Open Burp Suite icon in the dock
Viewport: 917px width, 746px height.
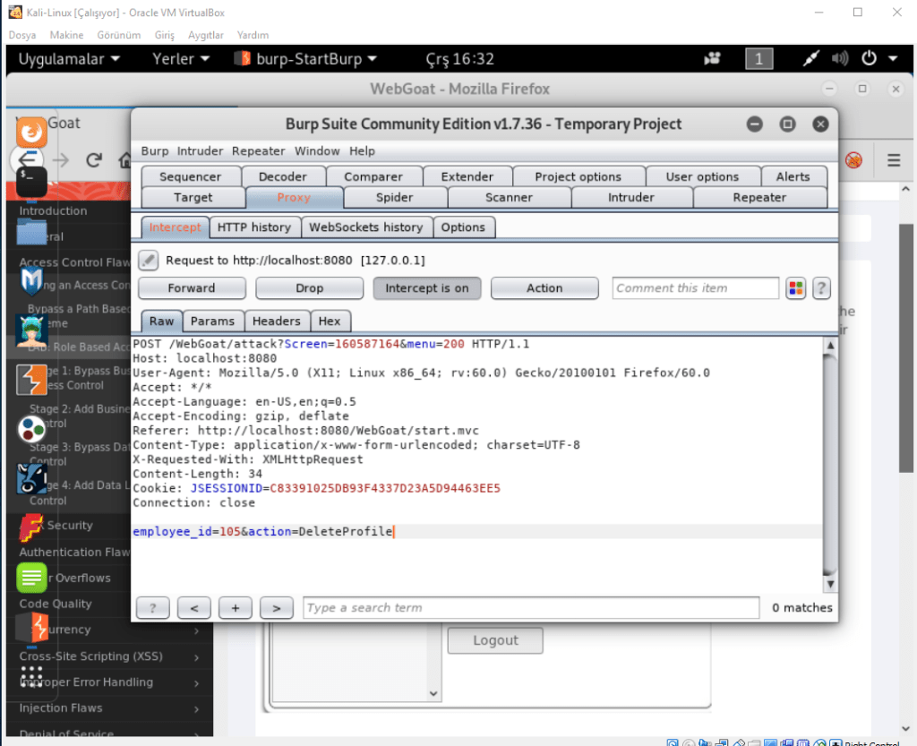(31, 381)
